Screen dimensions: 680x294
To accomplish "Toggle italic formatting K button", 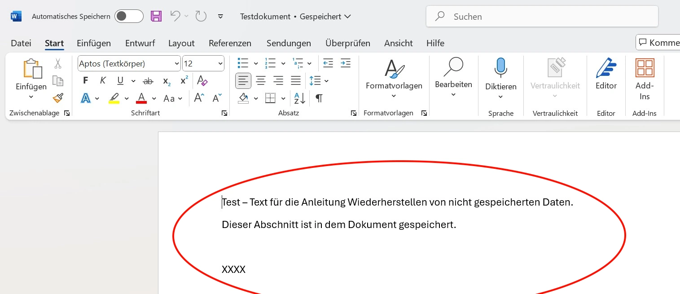I will 103,81.
